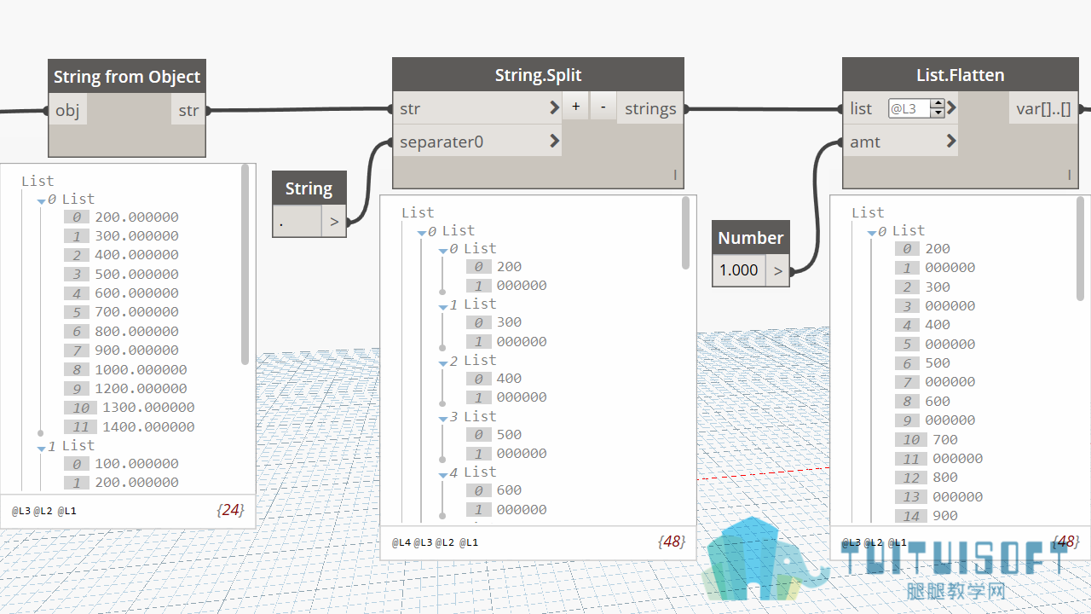The image size is (1091, 614).
Task: Click the Number node 1.000 value
Action: tap(739, 270)
